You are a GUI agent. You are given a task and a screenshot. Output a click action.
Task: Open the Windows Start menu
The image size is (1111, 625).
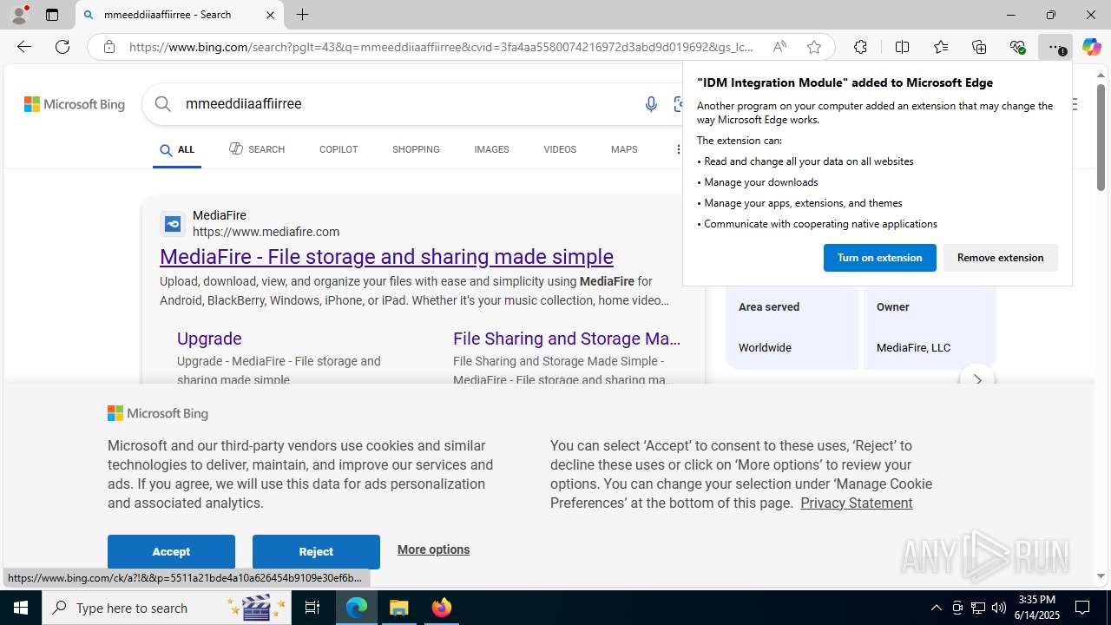(x=21, y=608)
